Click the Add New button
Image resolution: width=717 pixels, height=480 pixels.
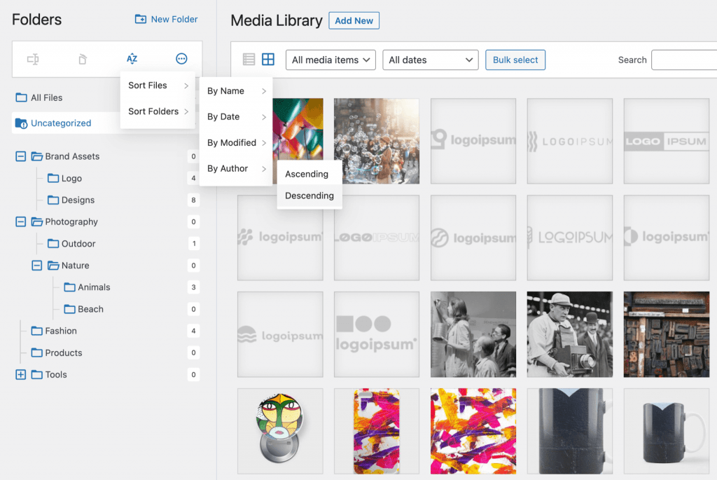click(354, 20)
